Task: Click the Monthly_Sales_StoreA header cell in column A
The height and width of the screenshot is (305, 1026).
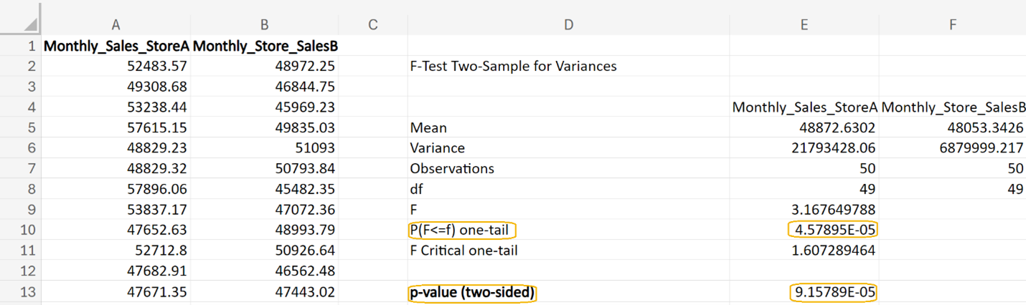Action: pos(116,46)
